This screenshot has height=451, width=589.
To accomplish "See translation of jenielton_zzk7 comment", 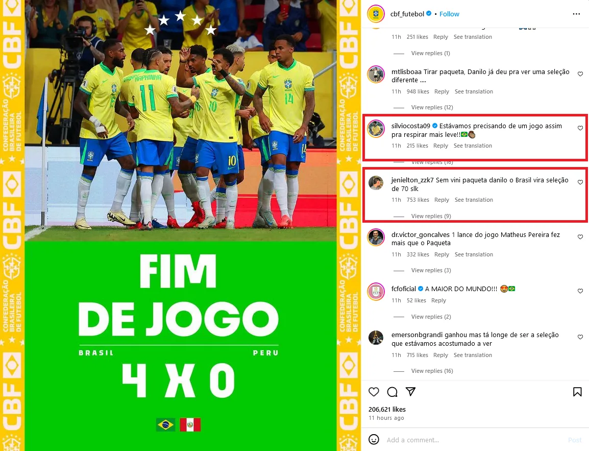I will 474,200.
